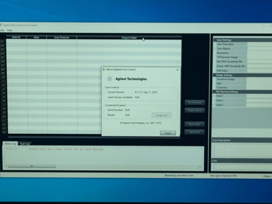Click the status log horizontal scrollbar
The width and height of the screenshot is (272, 204).
32,166
